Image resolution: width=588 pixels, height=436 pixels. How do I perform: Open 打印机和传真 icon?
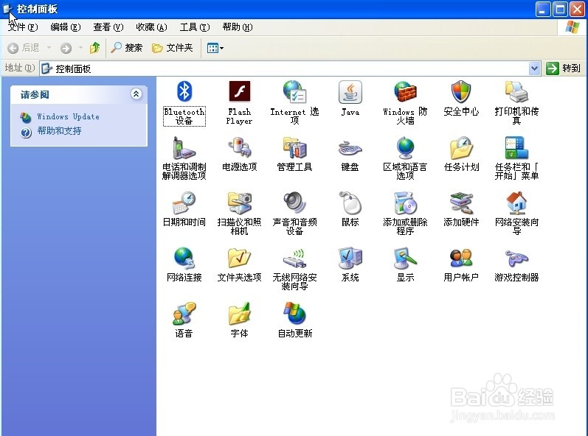click(x=516, y=91)
